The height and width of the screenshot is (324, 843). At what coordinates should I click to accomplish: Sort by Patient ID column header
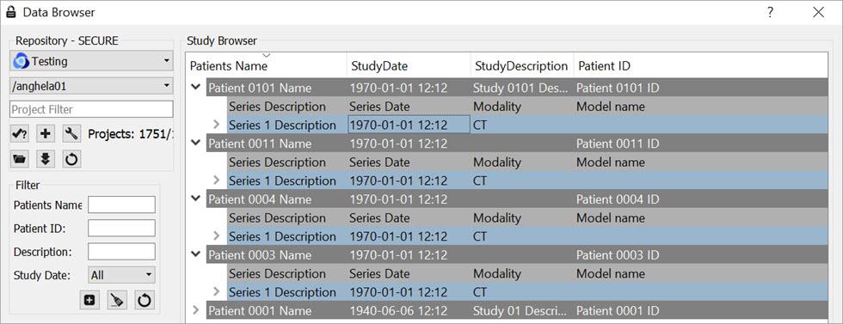[x=700, y=65]
